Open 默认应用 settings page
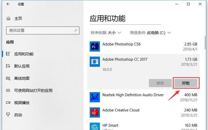Image resolution: width=208 pixels, height=130 pixels. 22,66
